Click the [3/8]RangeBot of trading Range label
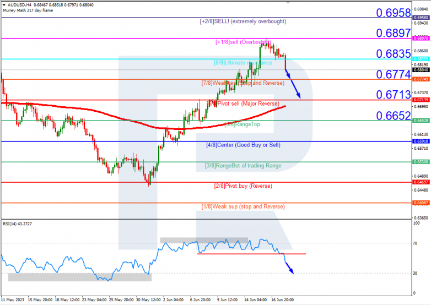This screenshot has width=431, height=305. pyautogui.click(x=243, y=166)
